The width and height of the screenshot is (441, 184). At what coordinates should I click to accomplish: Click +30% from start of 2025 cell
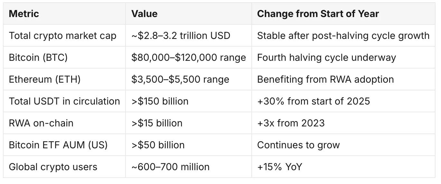pos(314,101)
